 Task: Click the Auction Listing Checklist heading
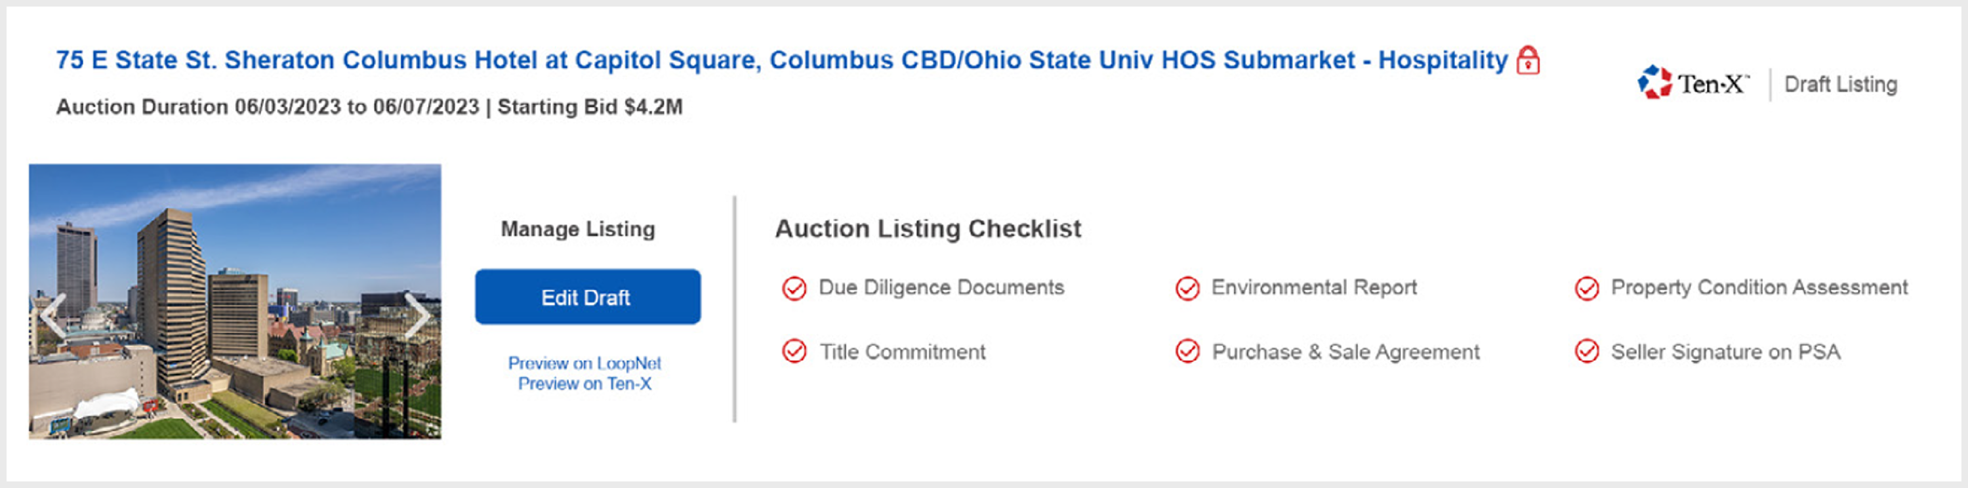[x=928, y=229]
